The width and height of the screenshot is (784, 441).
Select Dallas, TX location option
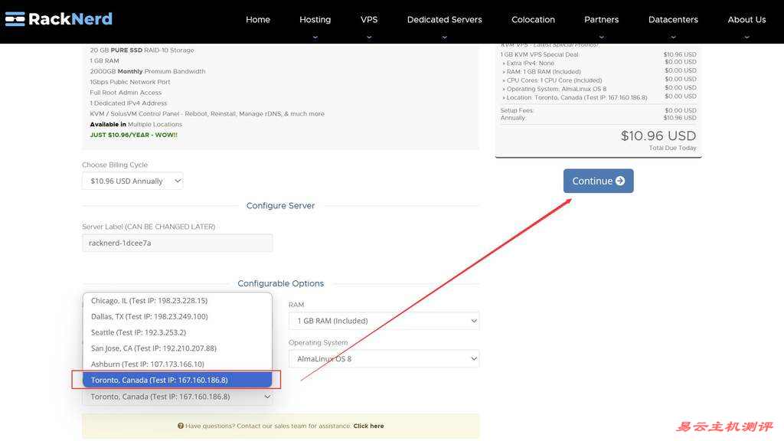pyautogui.click(x=178, y=316)
